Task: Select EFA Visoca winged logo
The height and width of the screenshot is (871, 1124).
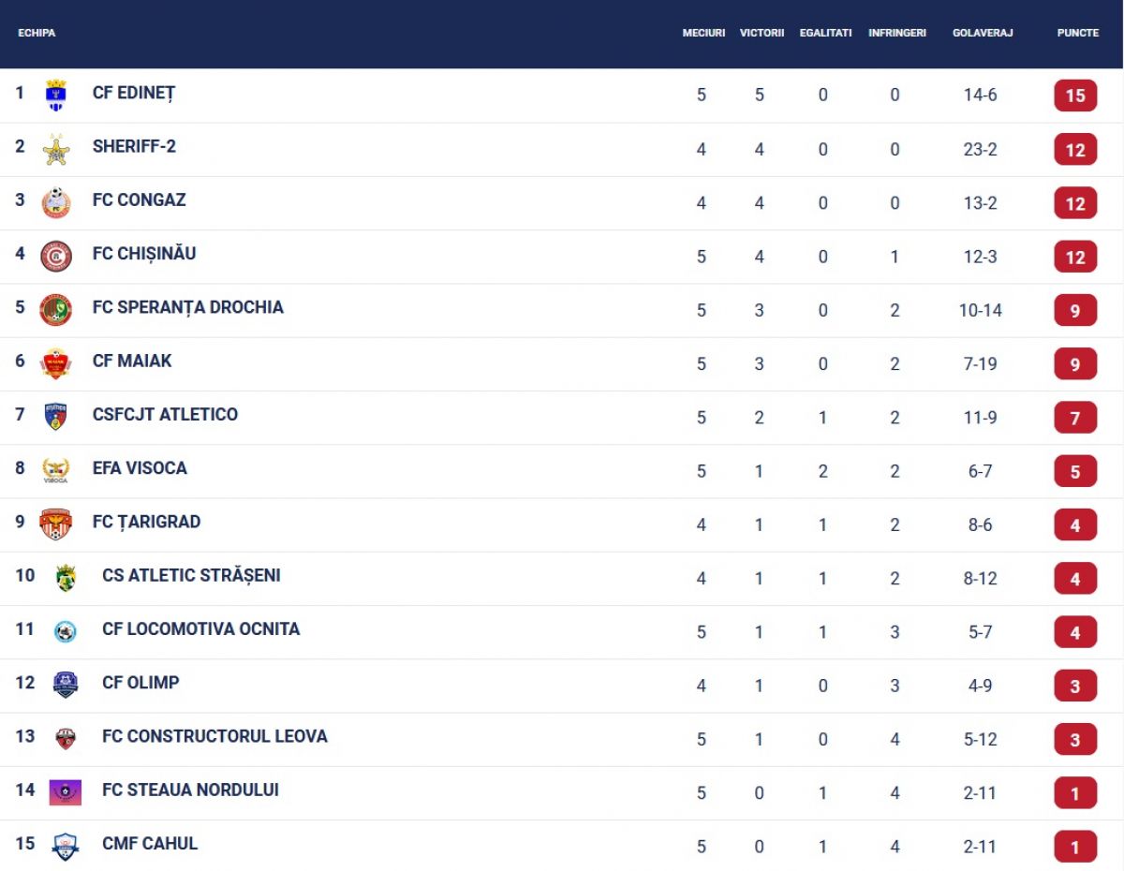Action: (x=56, y=470)
